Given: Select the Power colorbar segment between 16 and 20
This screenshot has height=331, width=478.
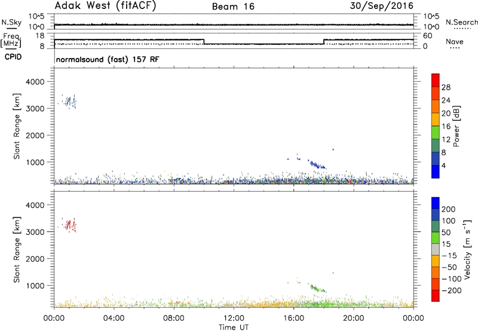Looking at the screenshot, I should pyautogui.click(x=436, y=119).
